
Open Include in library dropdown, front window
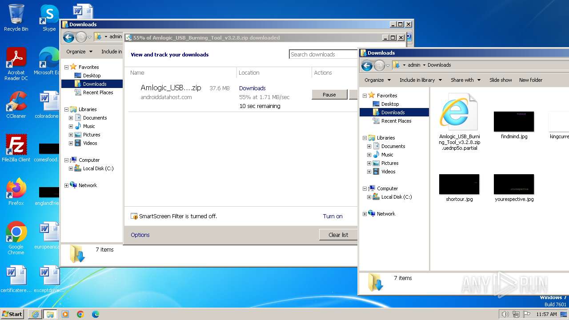click(421, 80)
